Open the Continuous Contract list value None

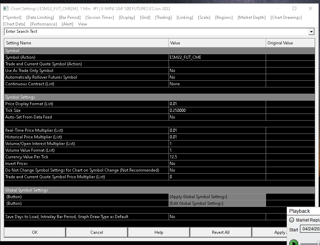pos(217,84)
